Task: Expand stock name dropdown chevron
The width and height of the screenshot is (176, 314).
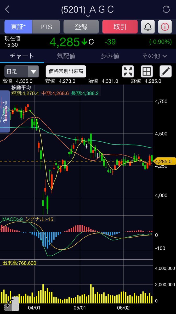Action: (88, 16)
